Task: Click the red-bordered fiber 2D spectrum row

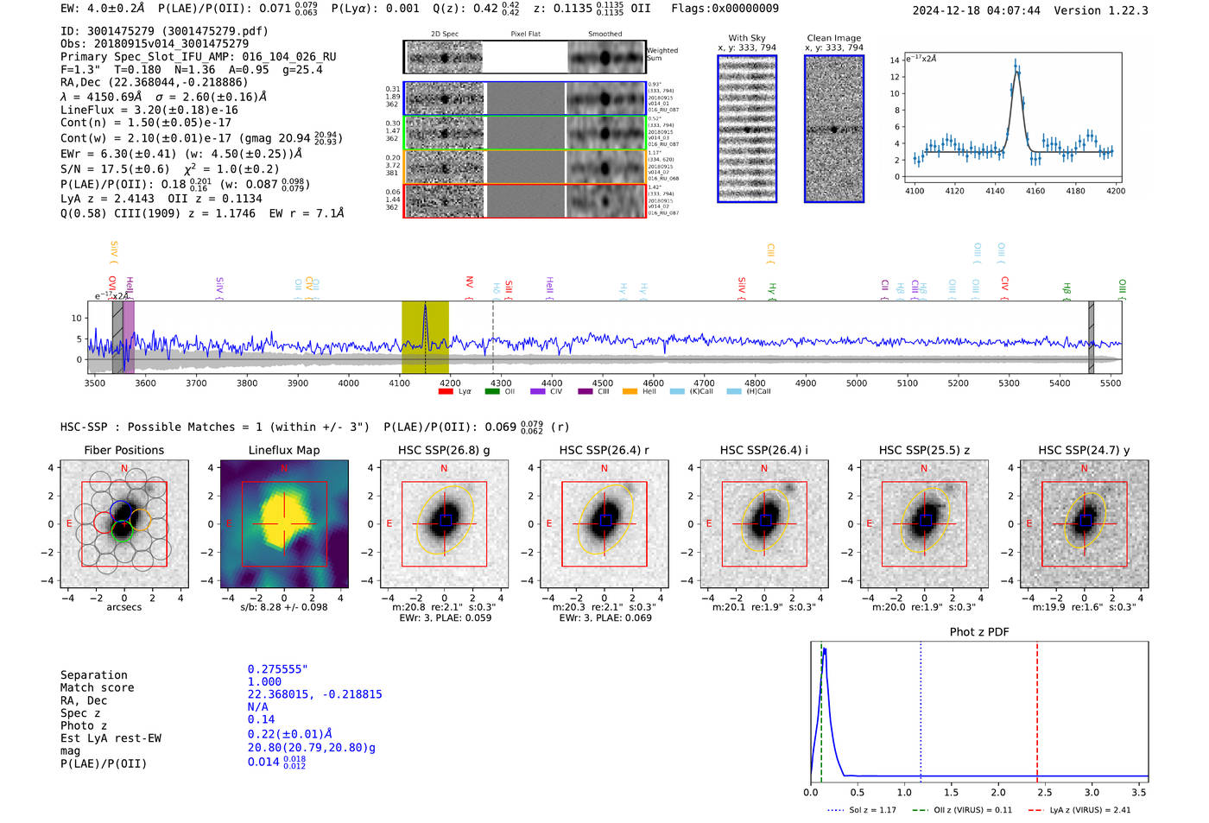Action: click(x=525, y=200)
